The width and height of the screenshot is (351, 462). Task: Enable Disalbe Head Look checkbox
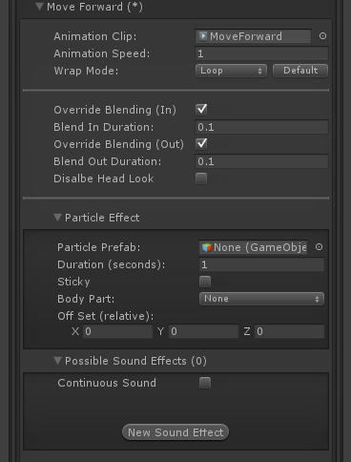(x=201, y=178)
